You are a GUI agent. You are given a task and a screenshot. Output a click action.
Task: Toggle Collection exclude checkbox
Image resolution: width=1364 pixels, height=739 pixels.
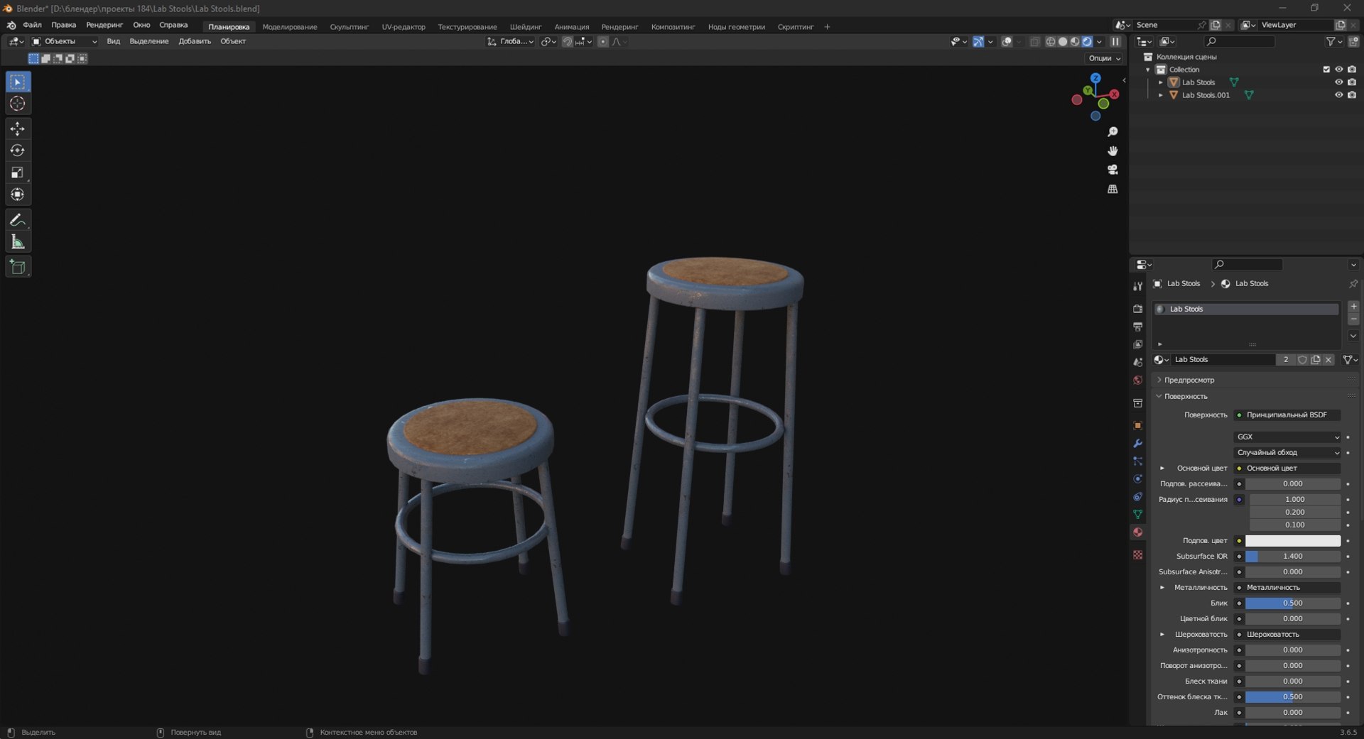pos(1326,70)
